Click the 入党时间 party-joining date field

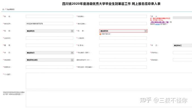[123, 38]
